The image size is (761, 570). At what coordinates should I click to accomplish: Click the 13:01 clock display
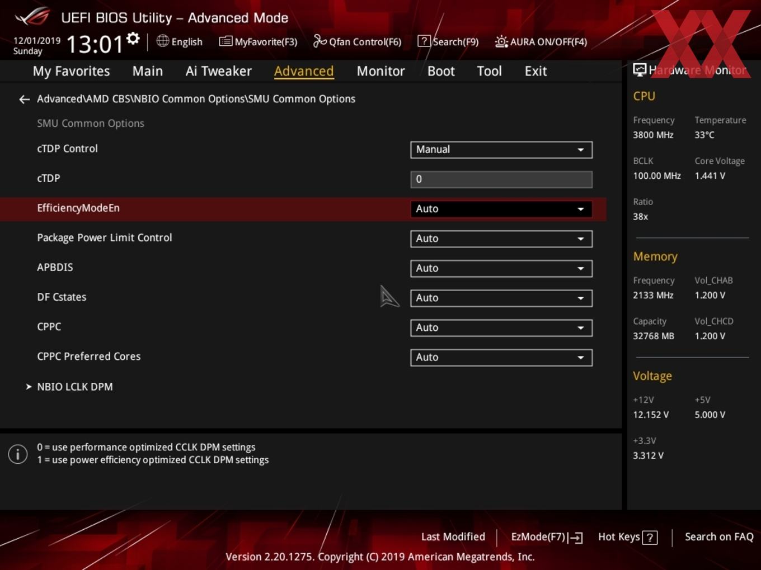(95, 44)
